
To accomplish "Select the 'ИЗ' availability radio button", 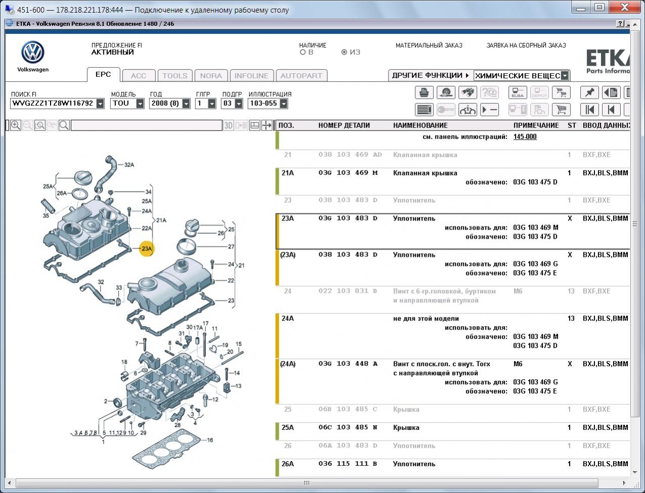I will [x=344, y=52].
